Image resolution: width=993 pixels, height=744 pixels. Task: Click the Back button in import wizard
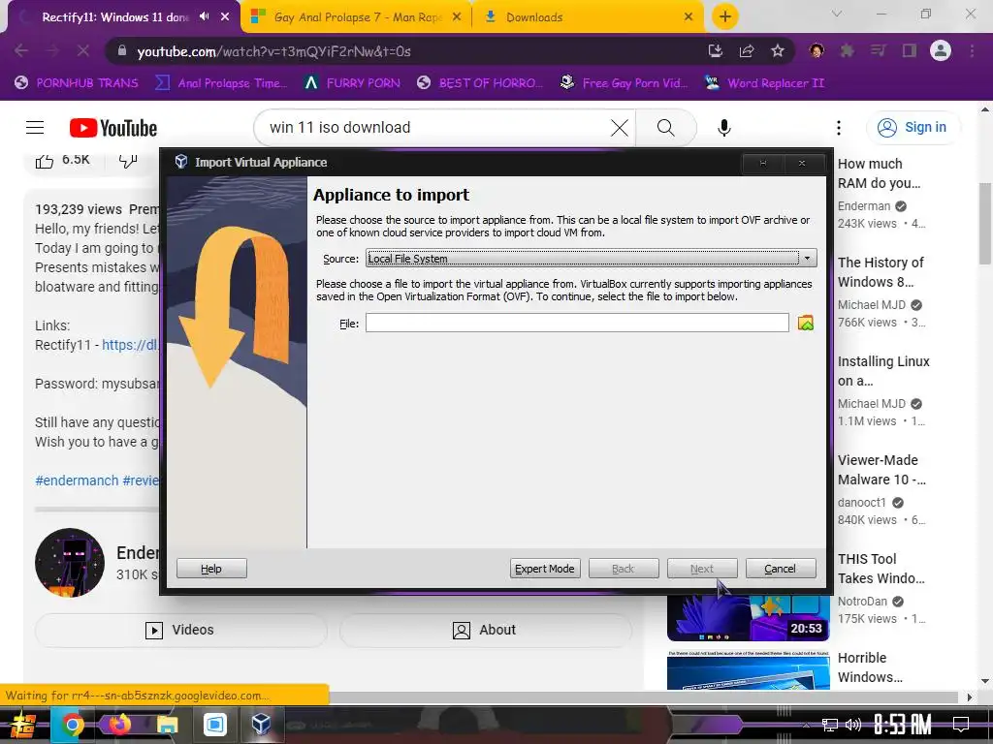coord(624,568)
